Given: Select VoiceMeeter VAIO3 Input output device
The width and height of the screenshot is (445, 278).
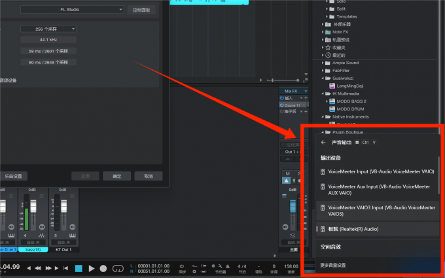Looking at the screenshot, I should [x=378, y=211].
